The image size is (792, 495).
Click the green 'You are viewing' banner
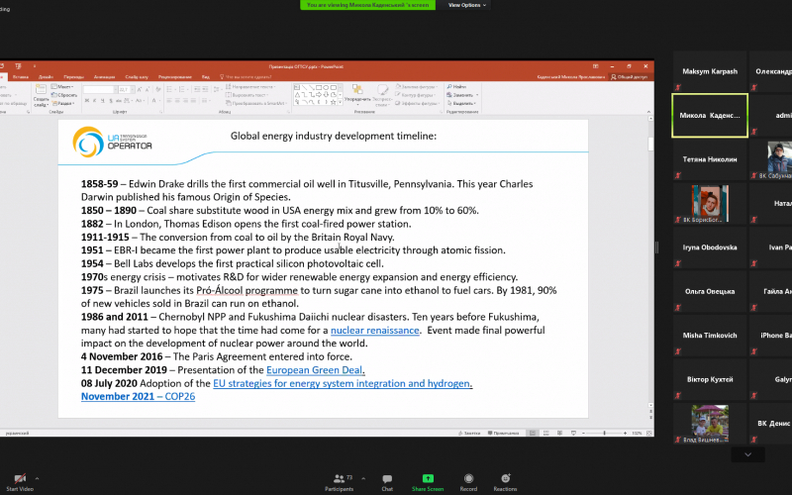click(x=367, y=5)
